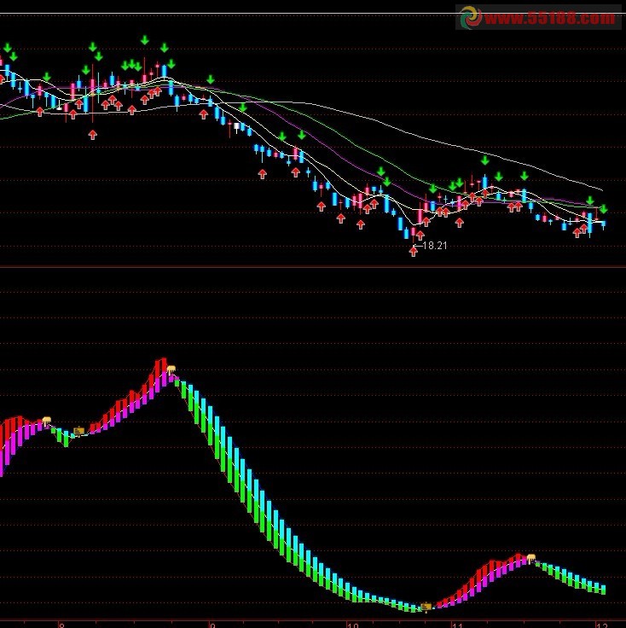Click the lowest candlestick beside the 18.21 label
This screenshot has height=628, width=626.
click(x=405, y=228)
